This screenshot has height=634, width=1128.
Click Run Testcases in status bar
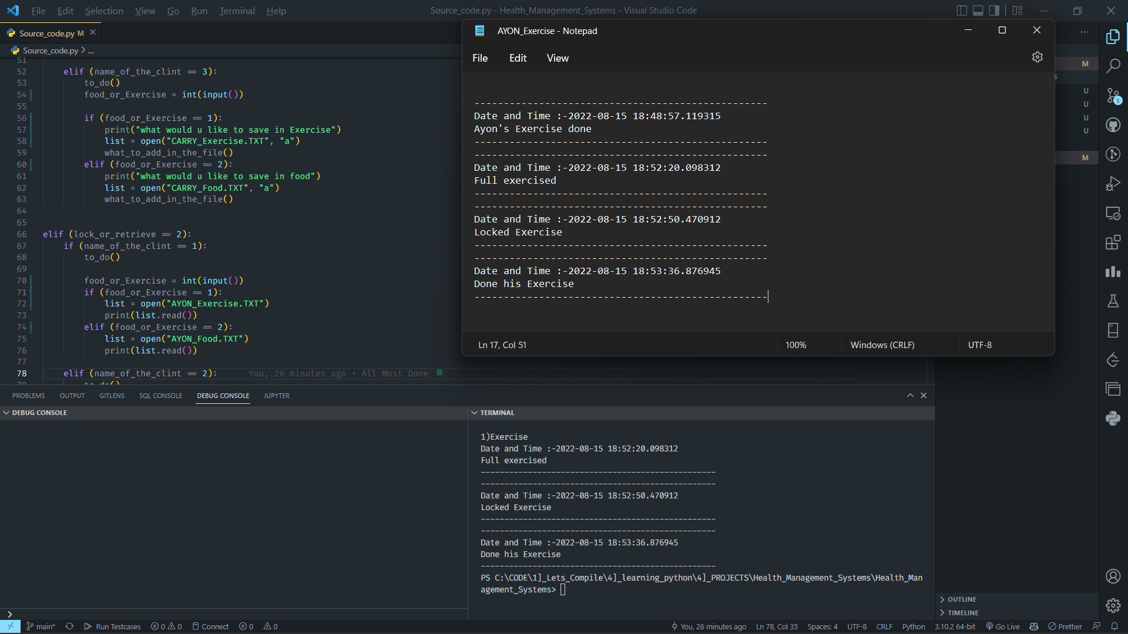coord(112,626)
